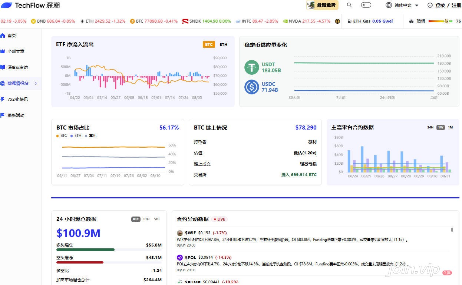The height and width of the screenshot is (285, 462).
Task: Click the blue USDC coin logo
Action: click(251, 87)
